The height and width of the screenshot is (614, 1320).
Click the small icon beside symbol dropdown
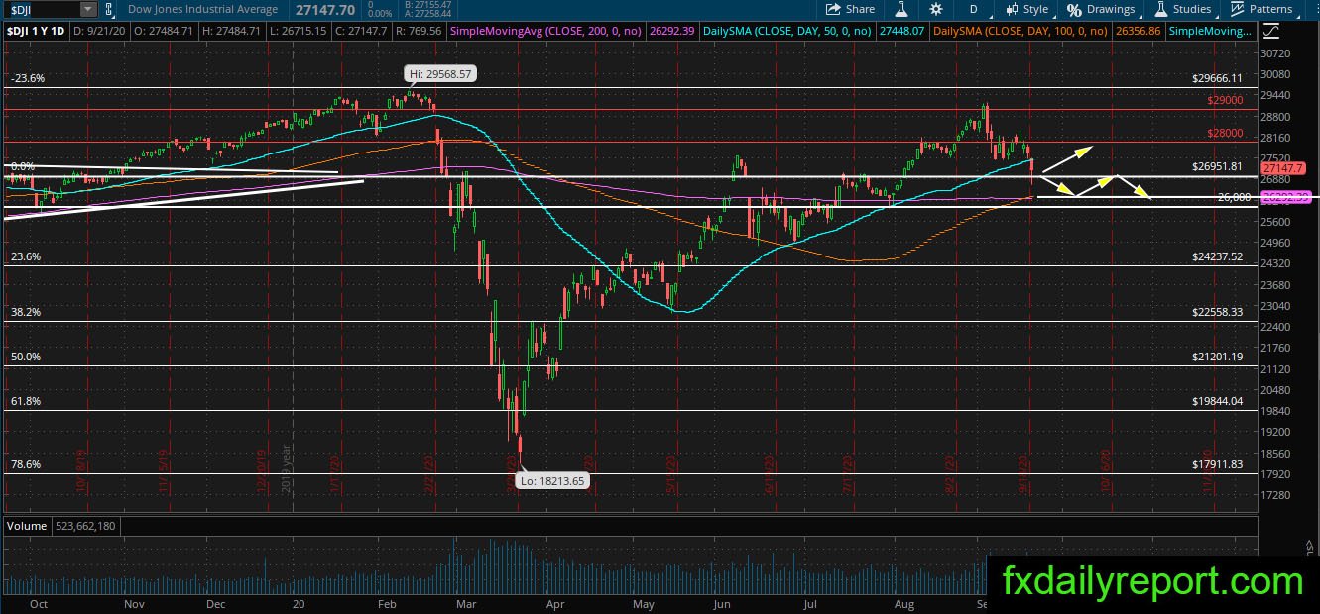coord(111,10)
